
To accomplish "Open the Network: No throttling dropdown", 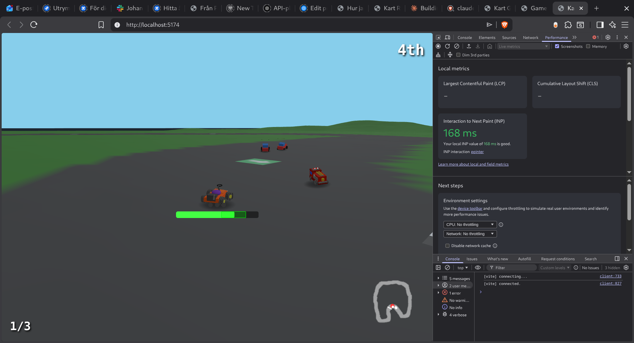I will coord(470,234).
